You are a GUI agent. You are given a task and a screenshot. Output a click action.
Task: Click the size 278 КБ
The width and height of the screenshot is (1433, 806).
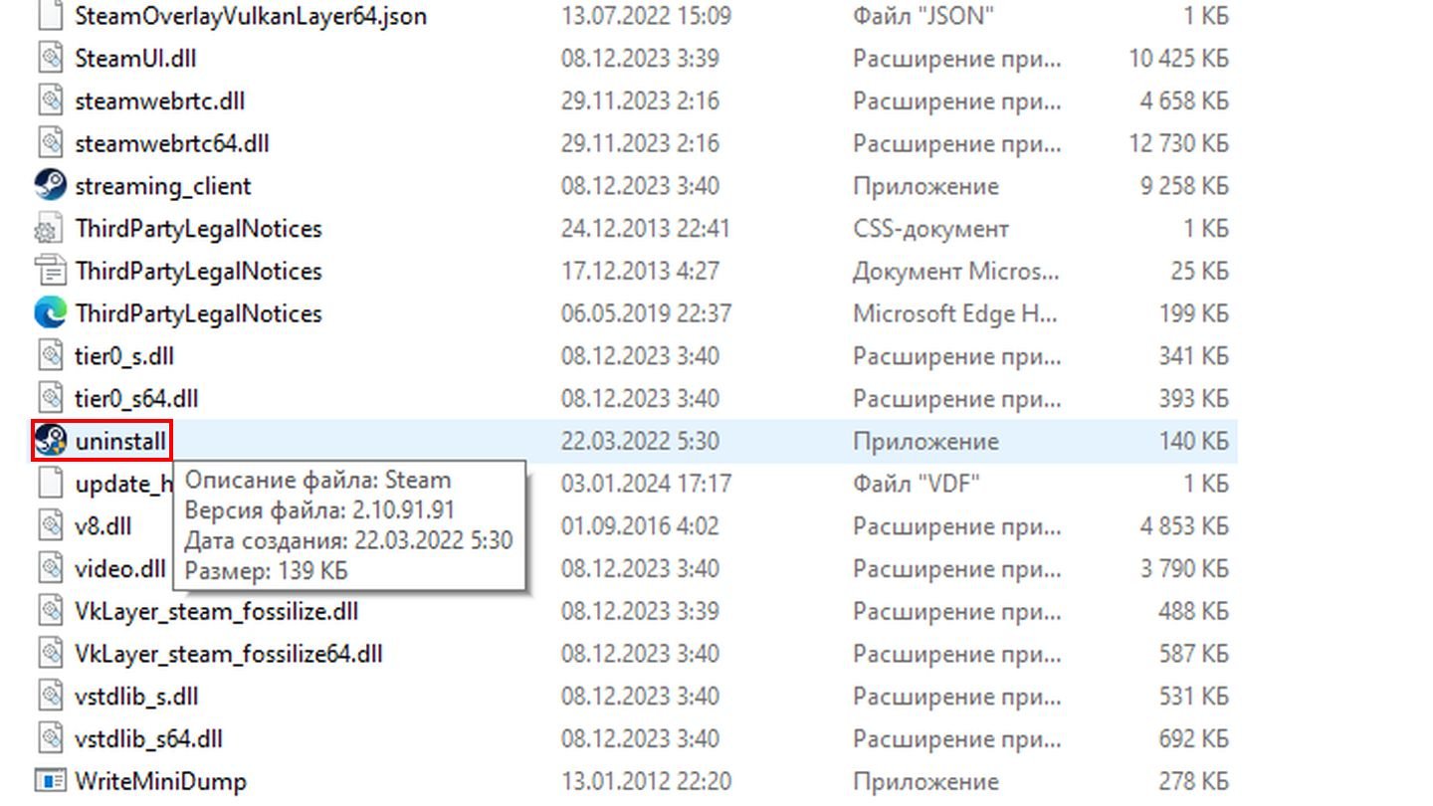pos(1194,781)
